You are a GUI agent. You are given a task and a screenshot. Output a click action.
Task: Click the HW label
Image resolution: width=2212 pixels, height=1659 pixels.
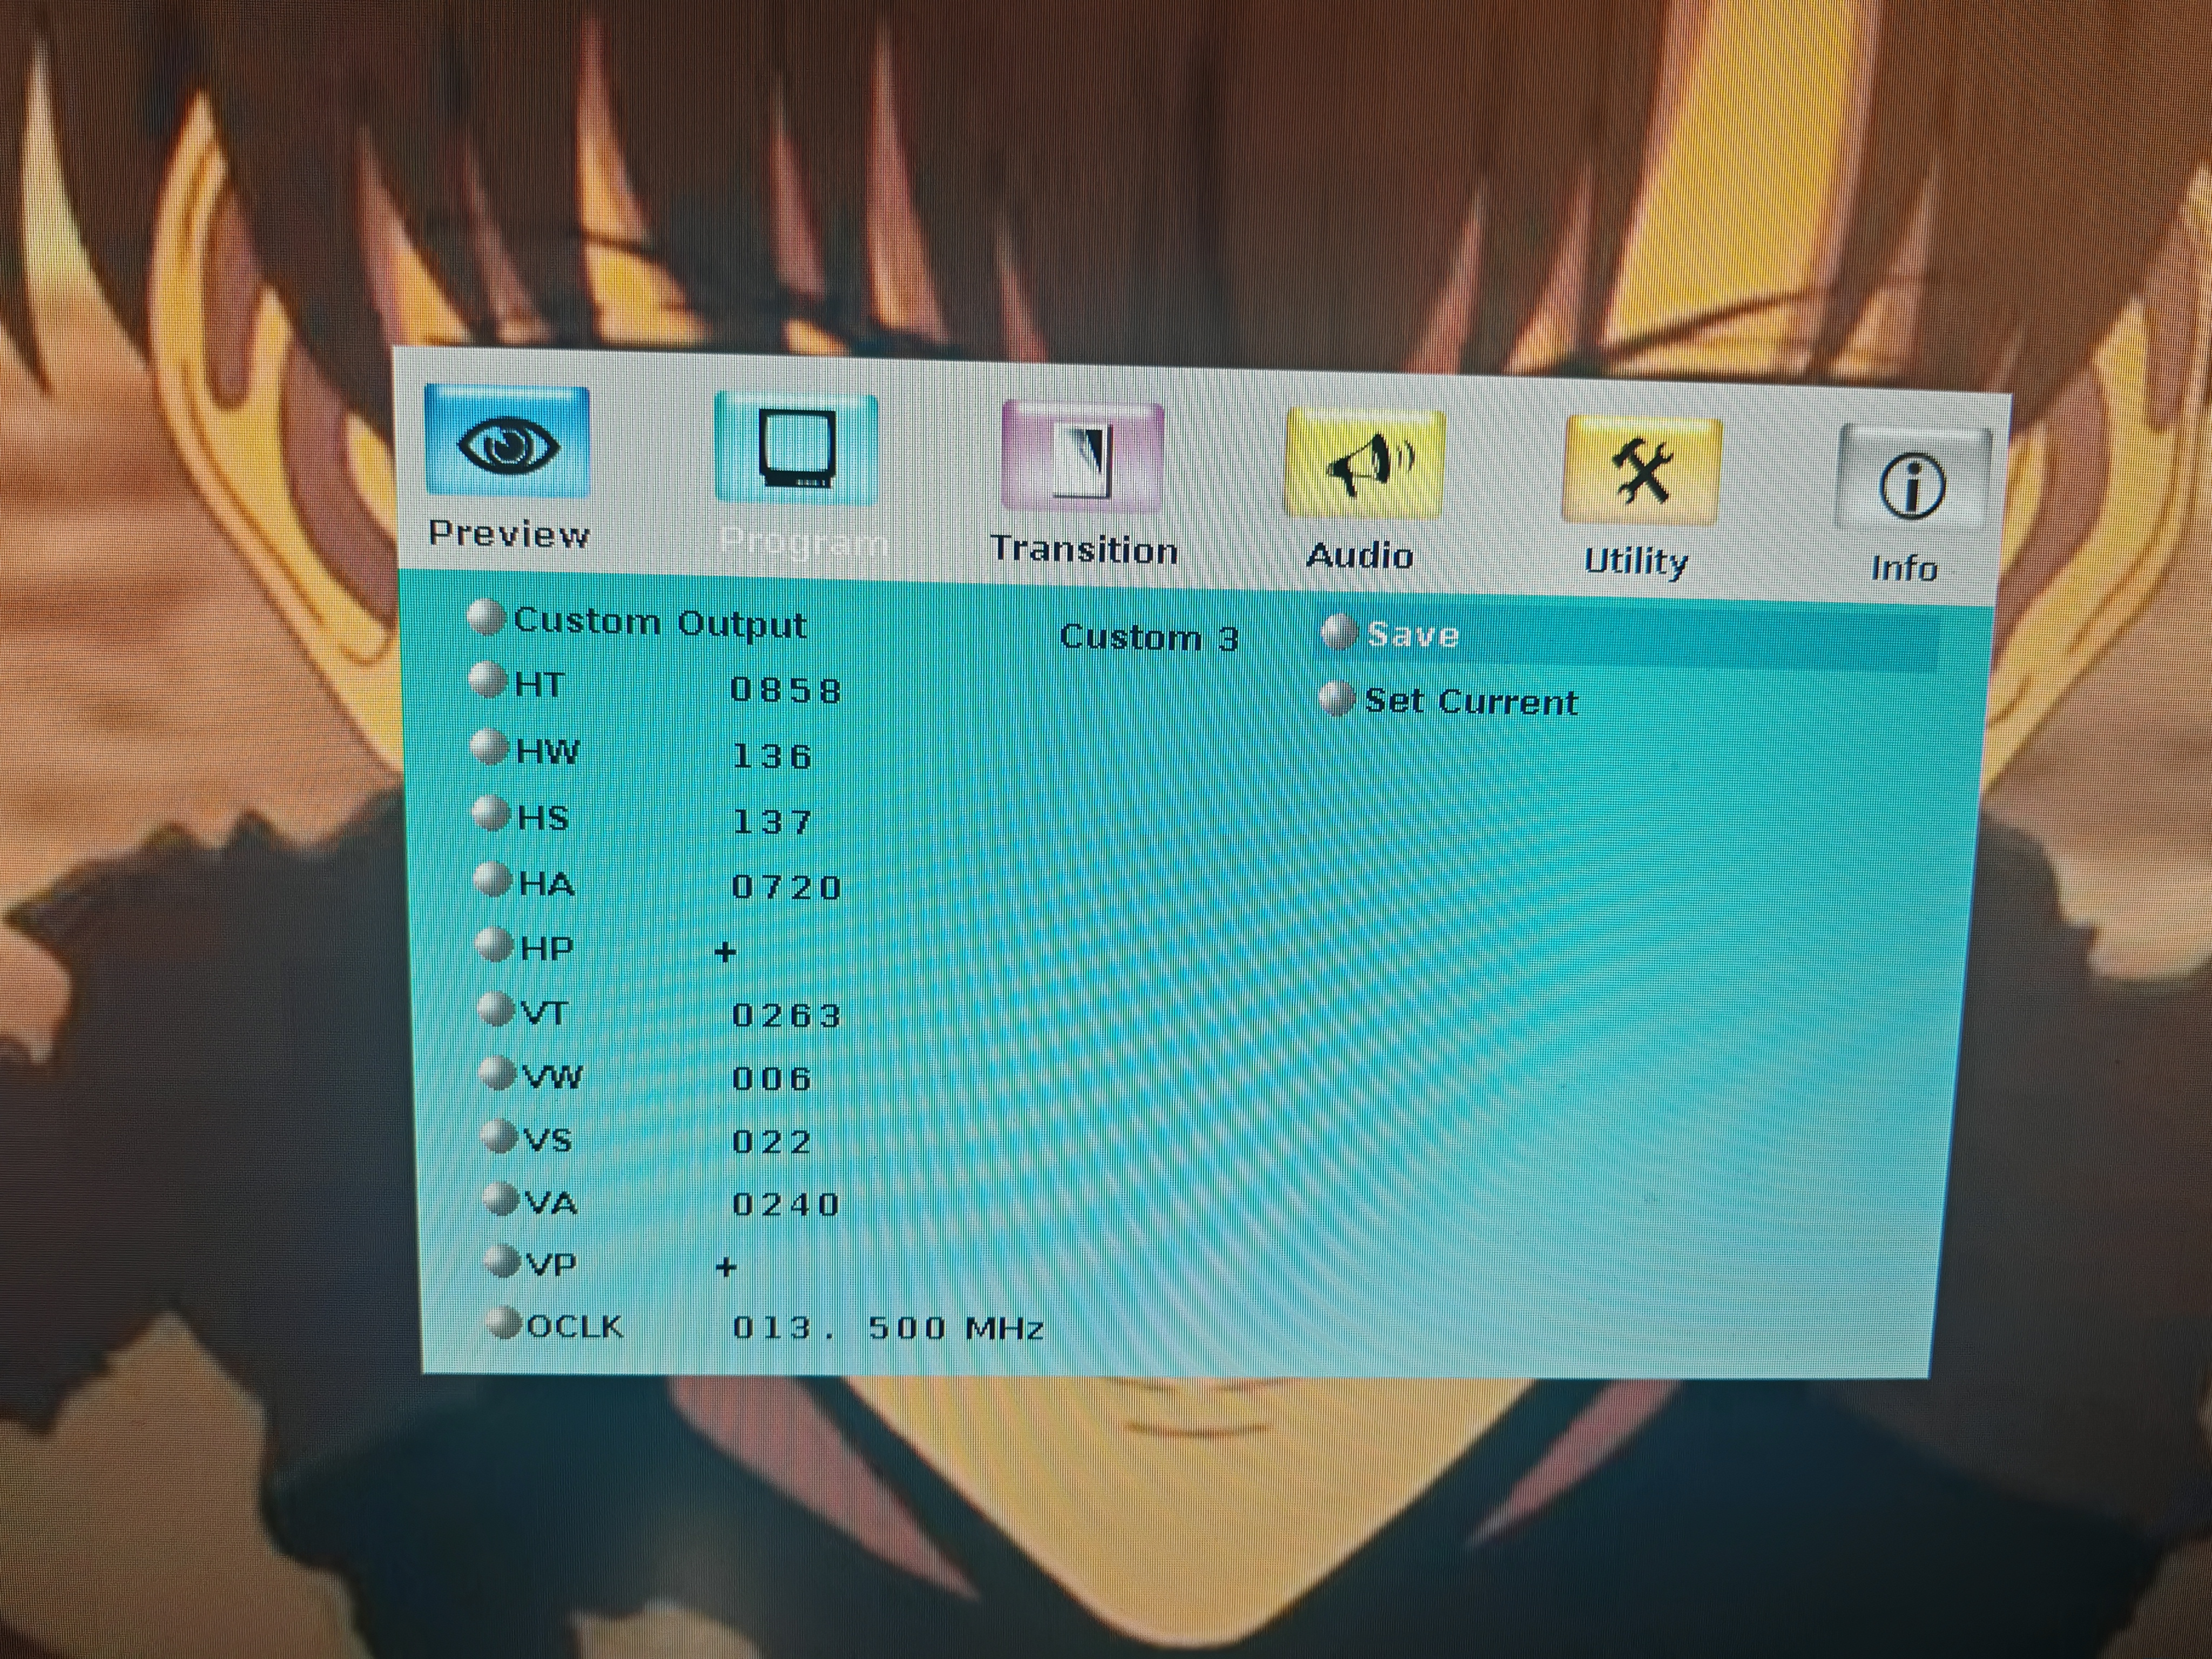pyautogui.click(x=547, y=751)
